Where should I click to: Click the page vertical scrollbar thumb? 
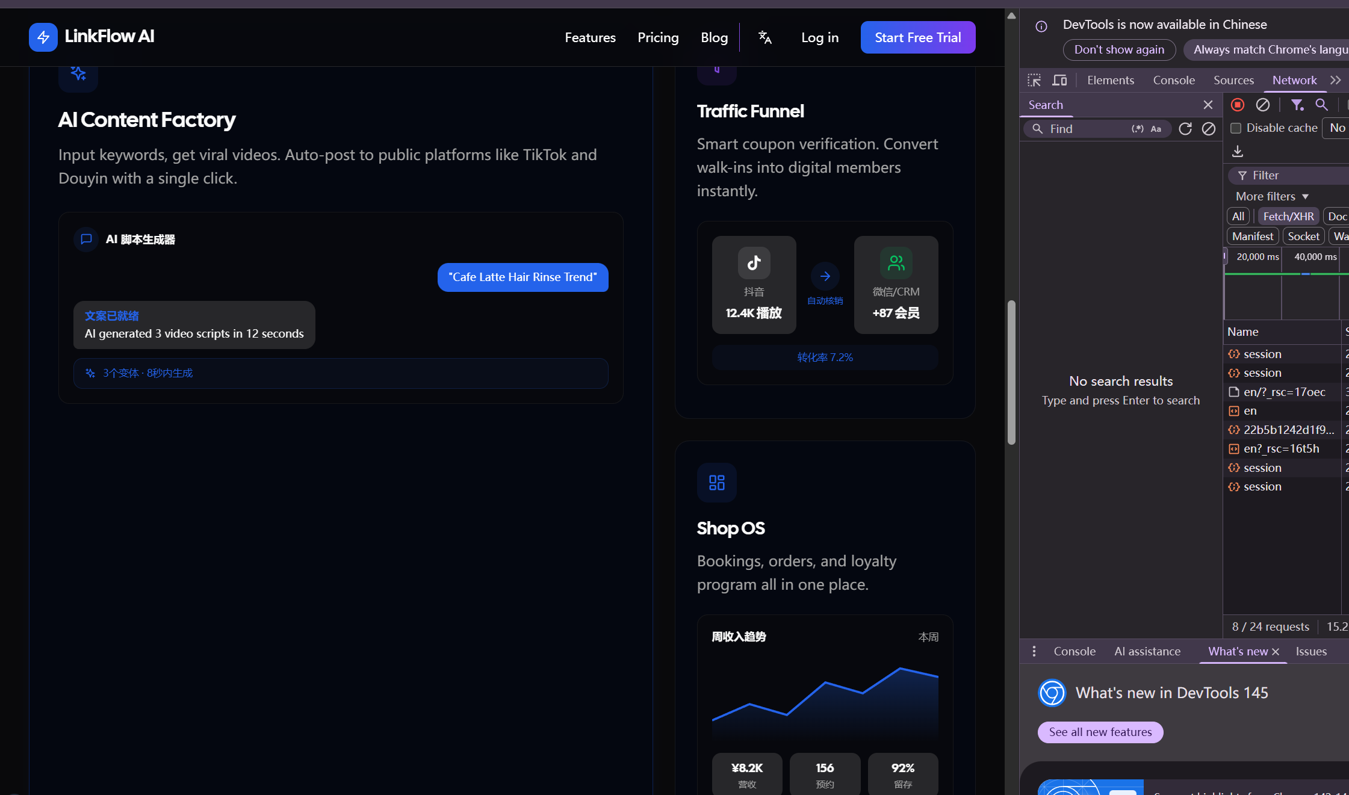point(1012,373)
